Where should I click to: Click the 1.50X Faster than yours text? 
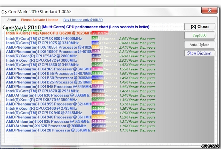(x=137, y=74)
